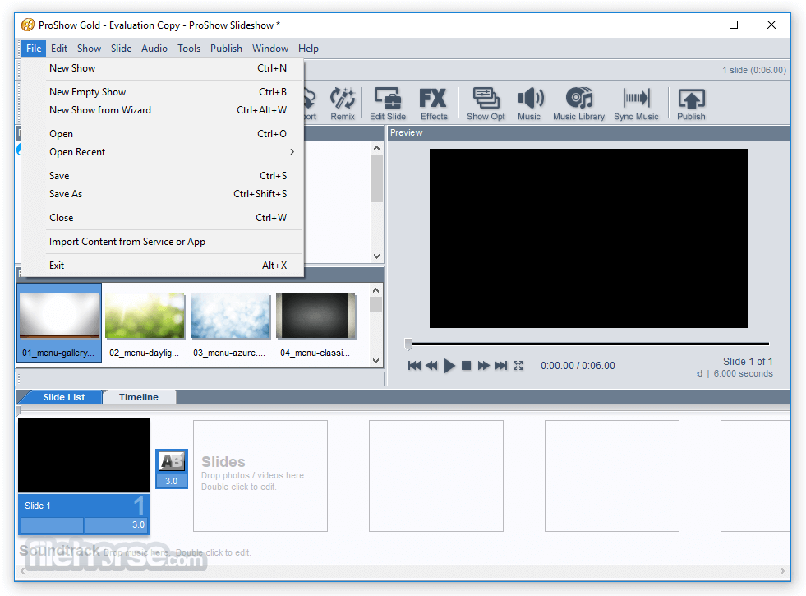Select Import Content from Service or App

click(163, 242)
